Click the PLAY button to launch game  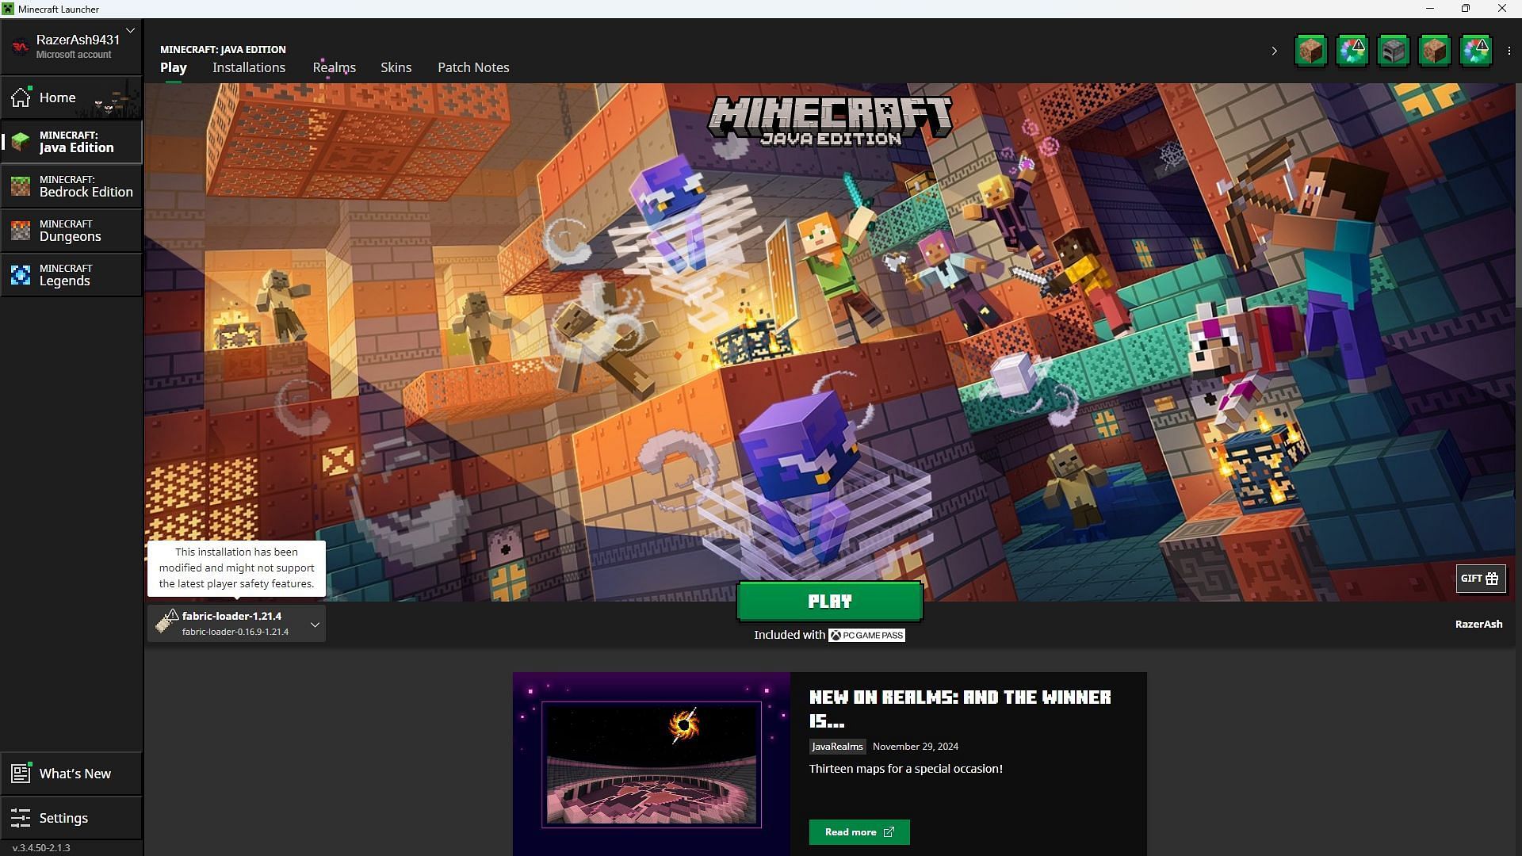coord(829,601)
